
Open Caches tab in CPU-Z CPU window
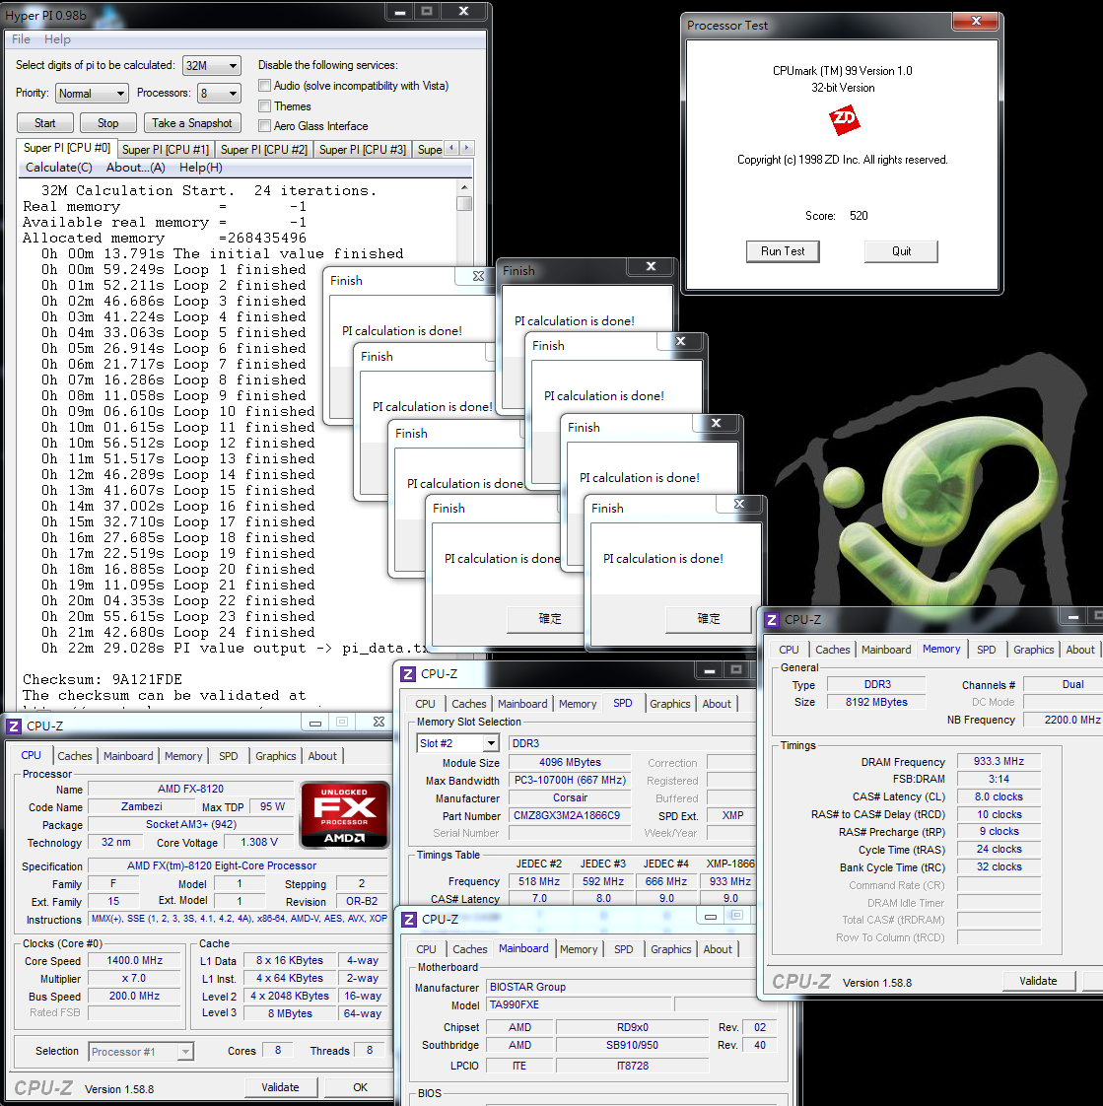(75, 756)
